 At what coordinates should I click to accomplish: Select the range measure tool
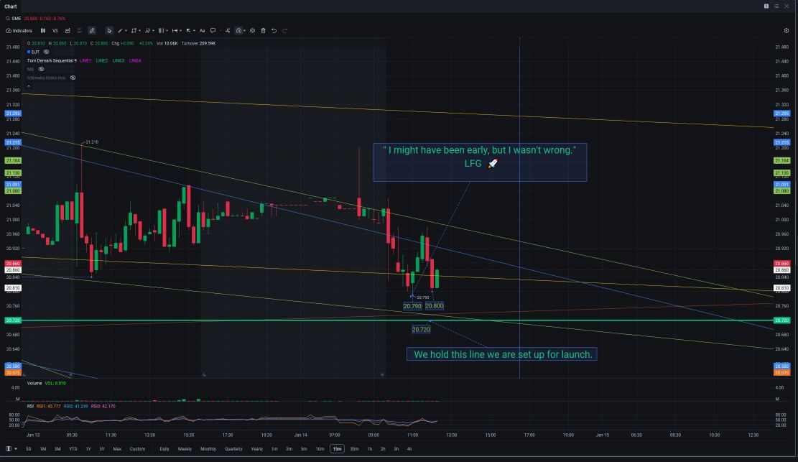[175, 31]
